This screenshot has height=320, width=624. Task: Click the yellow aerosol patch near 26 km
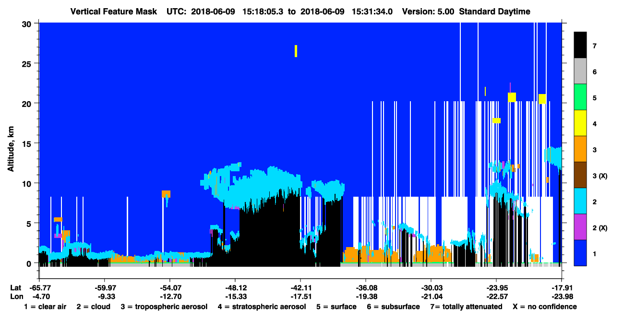pos(296,51)
